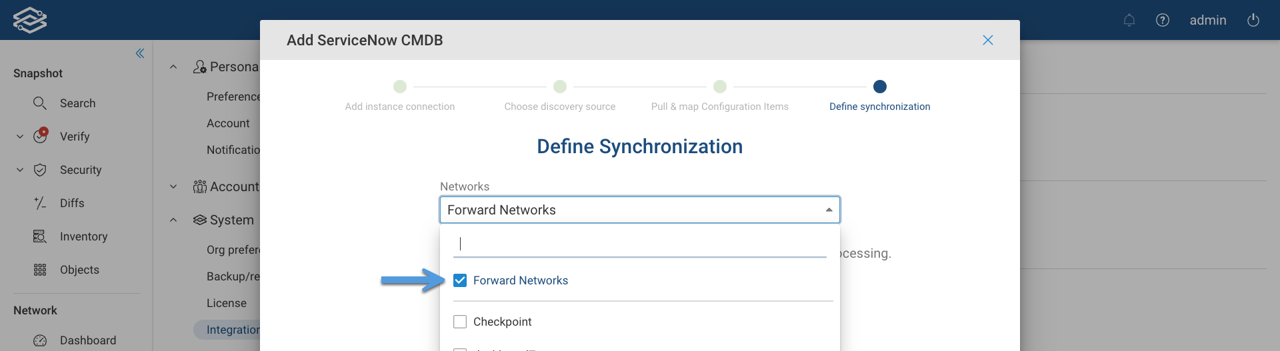Expand the Verify sidebar chevron
This screenshot has height=351, width=1280.
[x=20, y=137]
